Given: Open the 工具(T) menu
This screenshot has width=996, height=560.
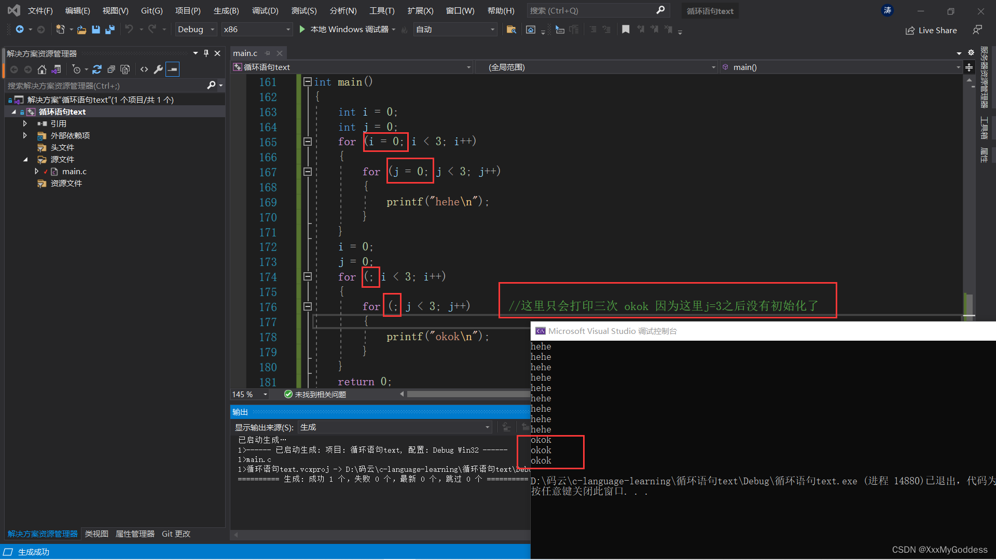Looking at the screenshot, I should click(x=382, y=10).
